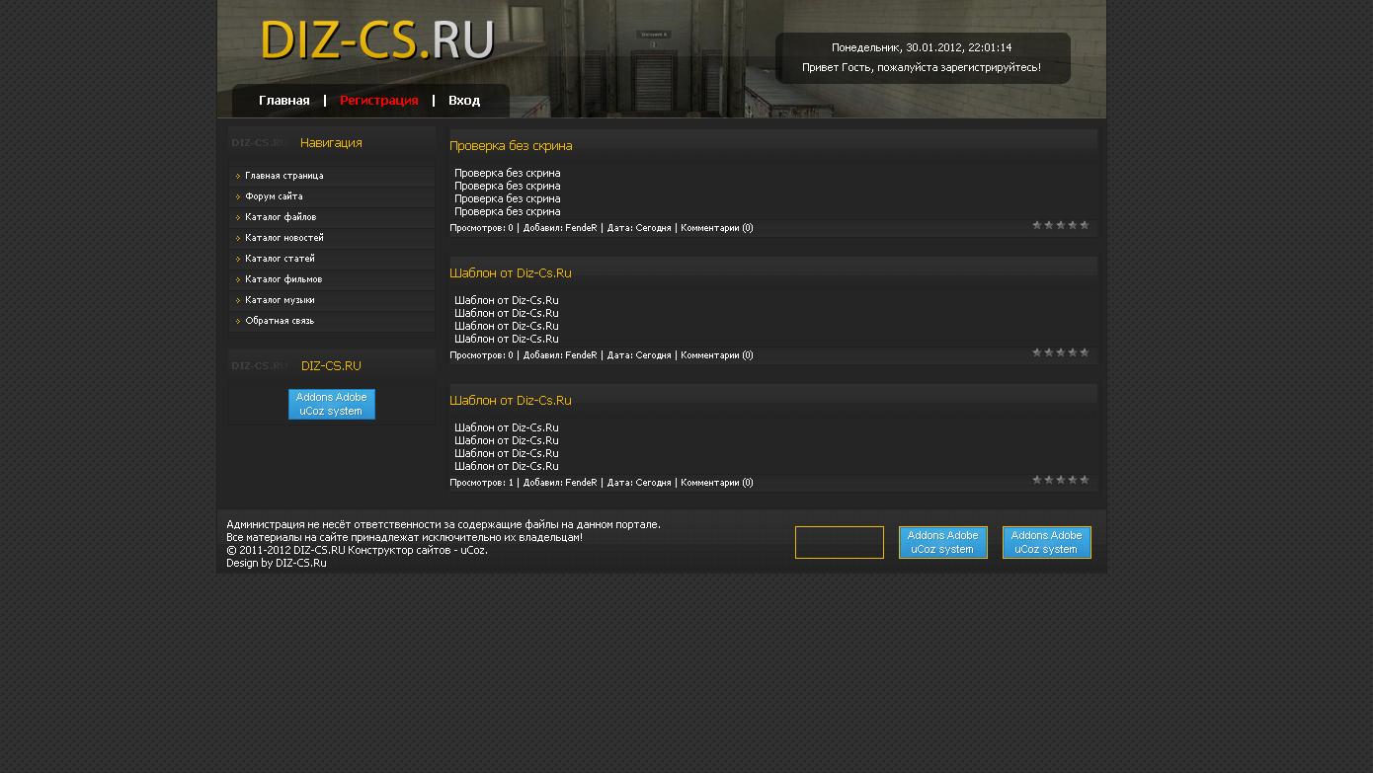Click the arrow bullet beside Каталог музыки
Screen dimensions: 1373x773
238,300
